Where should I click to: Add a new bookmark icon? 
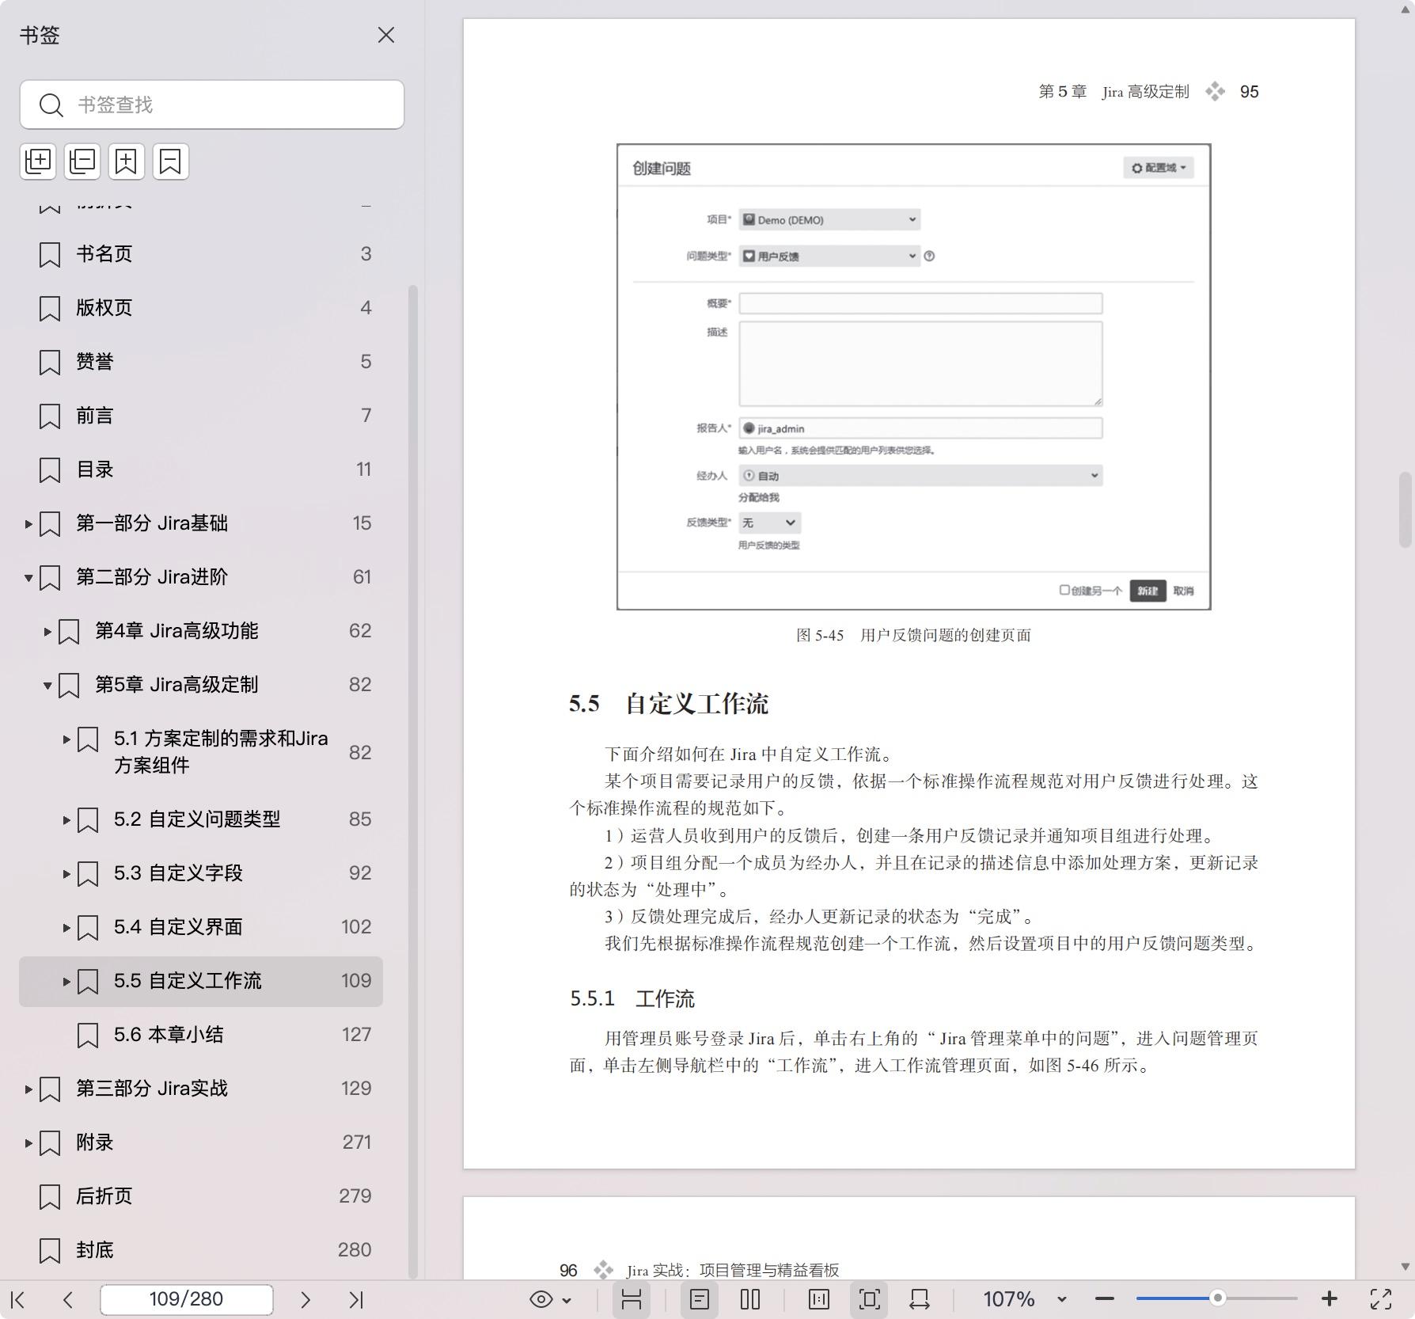click(127, 162)
